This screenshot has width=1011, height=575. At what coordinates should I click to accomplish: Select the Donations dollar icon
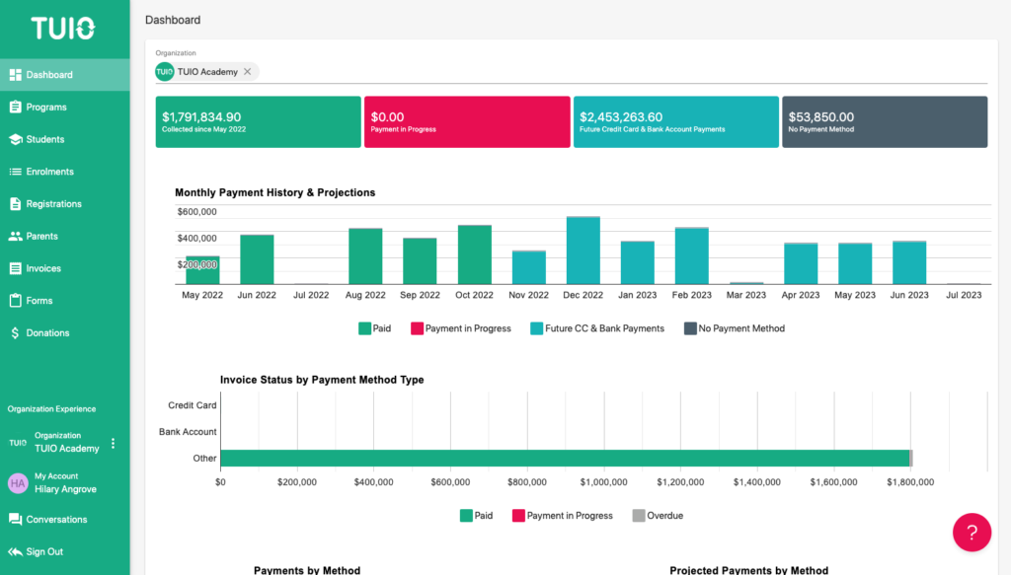pos(17,332)
